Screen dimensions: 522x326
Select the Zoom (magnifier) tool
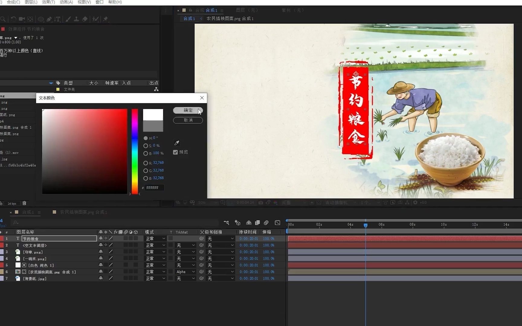pos(3,19)
